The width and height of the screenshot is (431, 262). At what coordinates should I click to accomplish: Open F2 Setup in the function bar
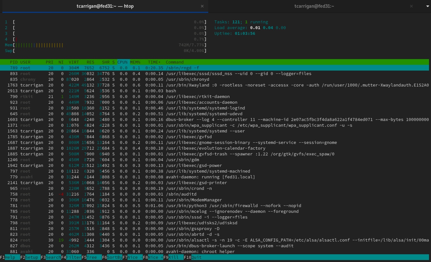tap(30, 257)
